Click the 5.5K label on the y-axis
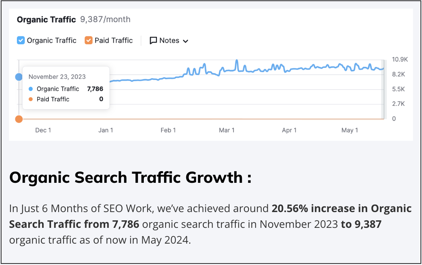 pyautogui.click(x=398, y=89)
